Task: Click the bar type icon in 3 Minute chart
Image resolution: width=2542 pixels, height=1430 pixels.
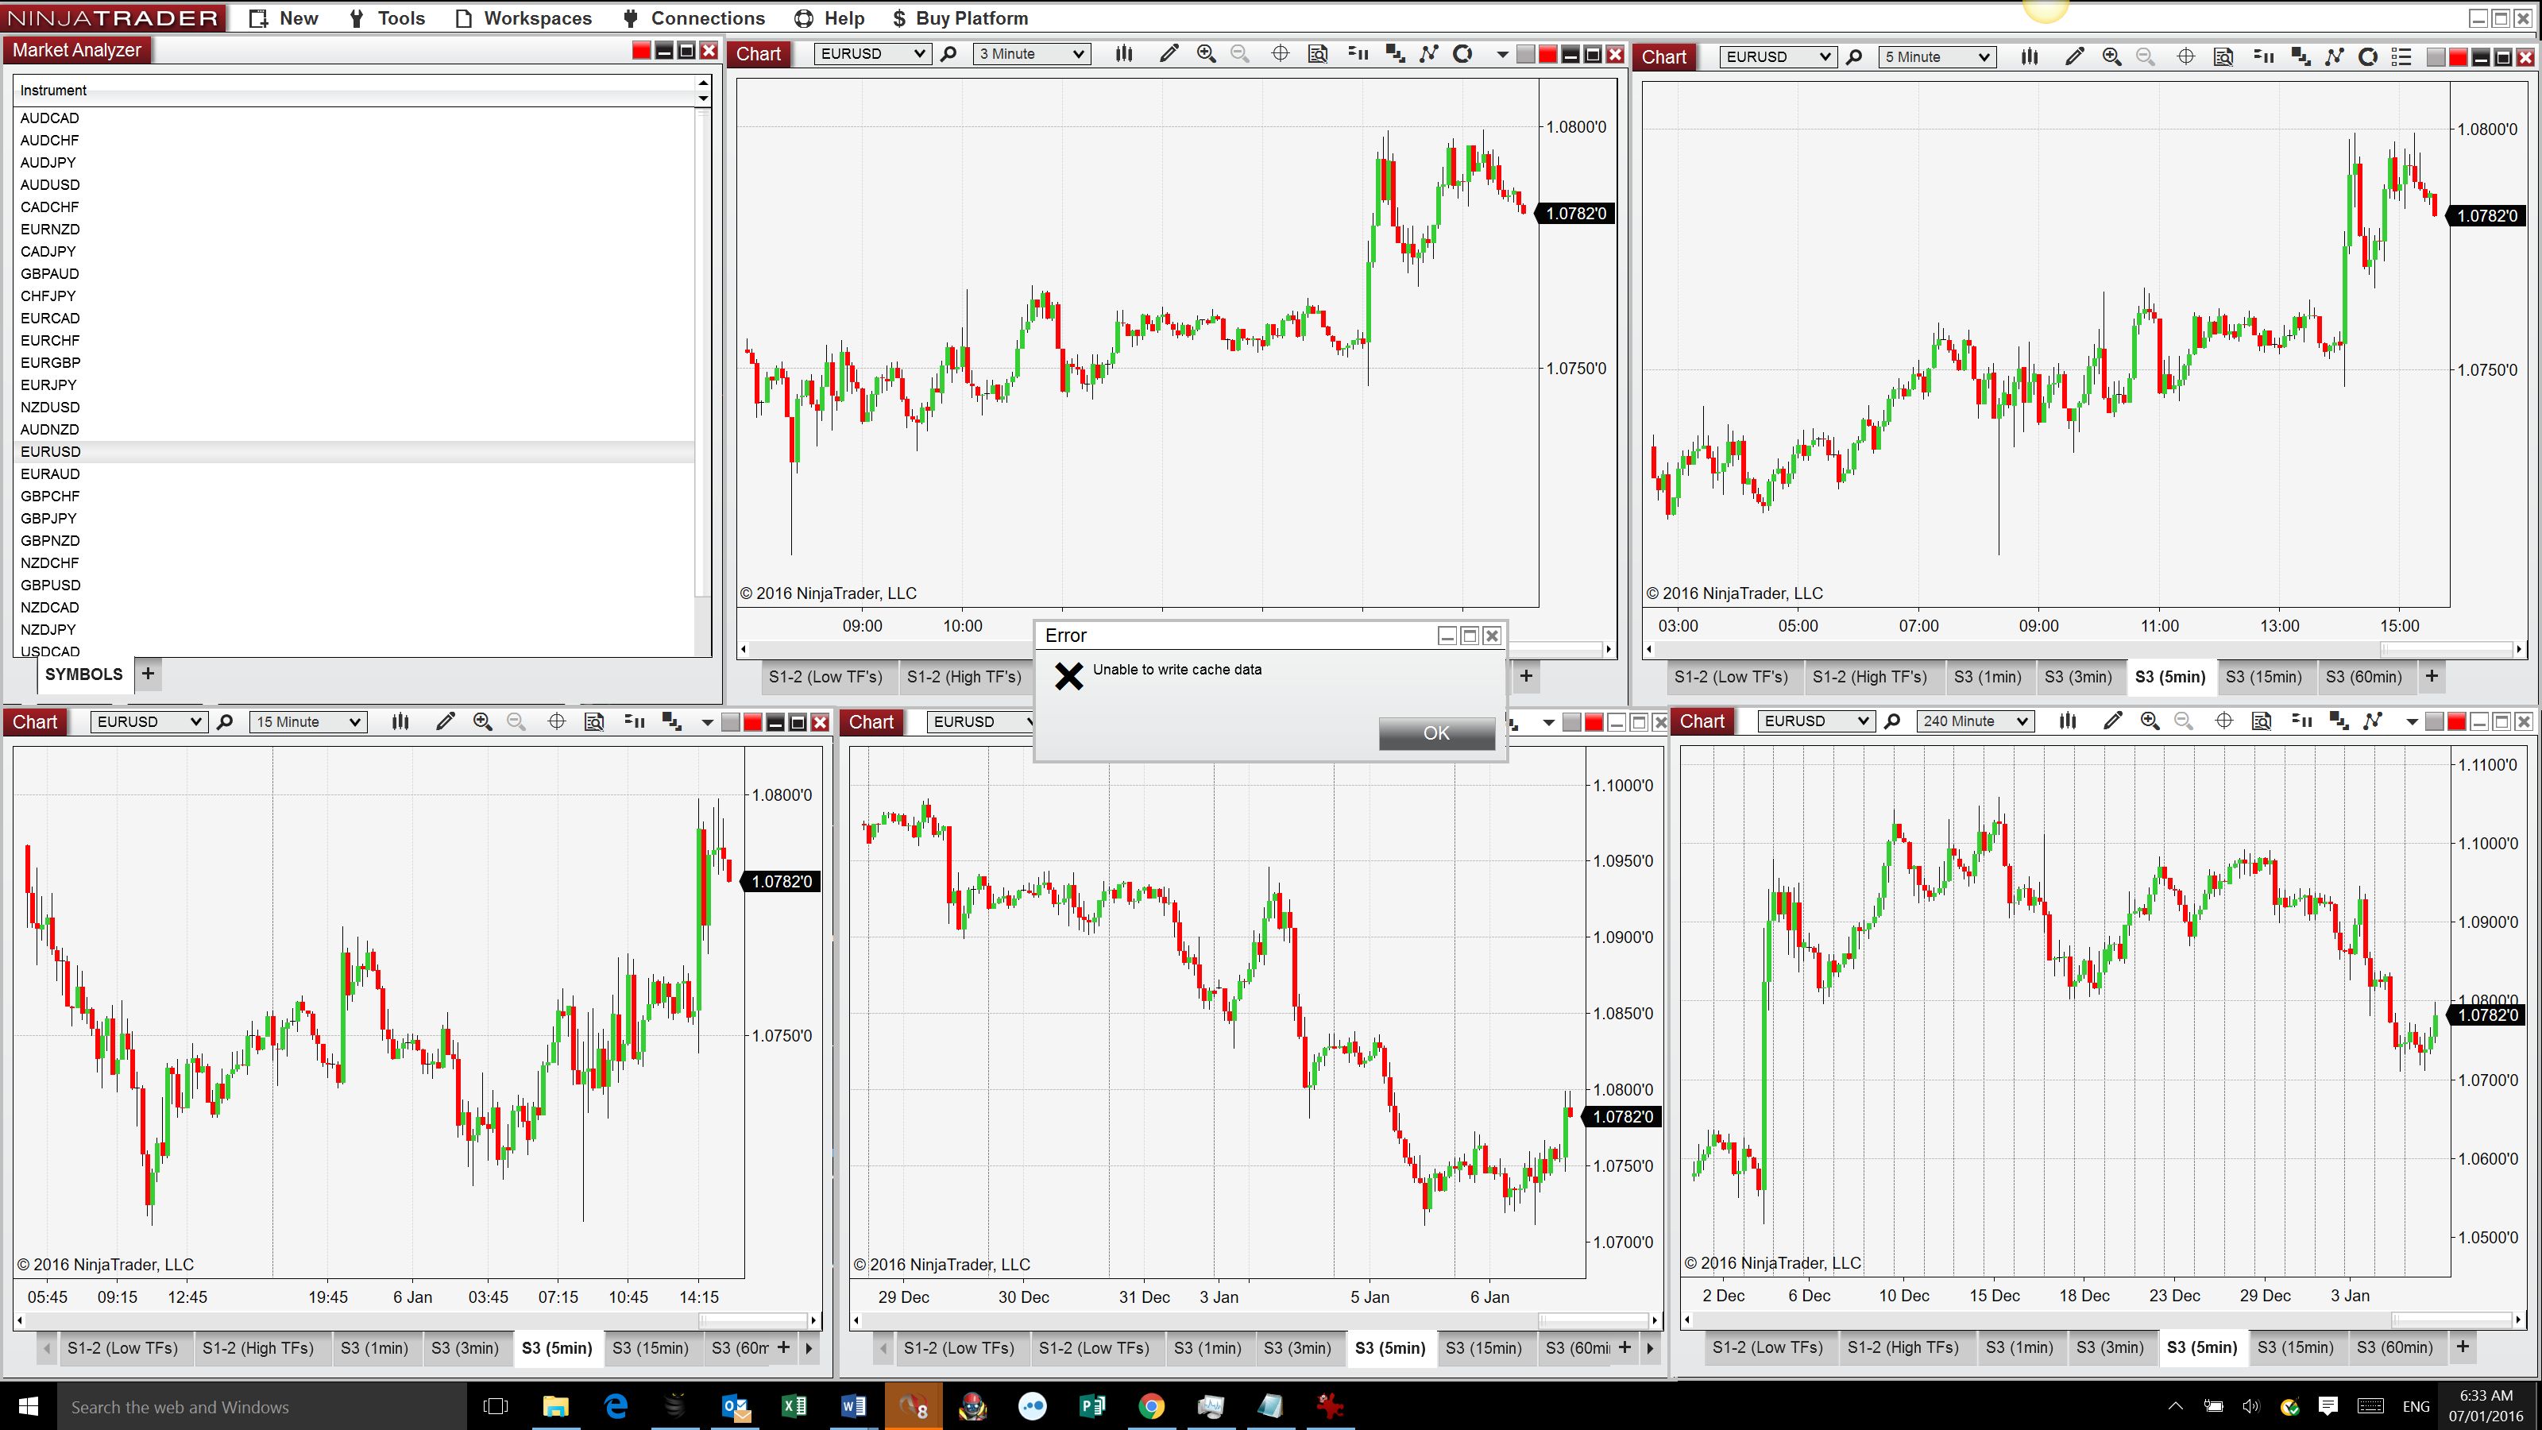Action: coord(1124,54)
